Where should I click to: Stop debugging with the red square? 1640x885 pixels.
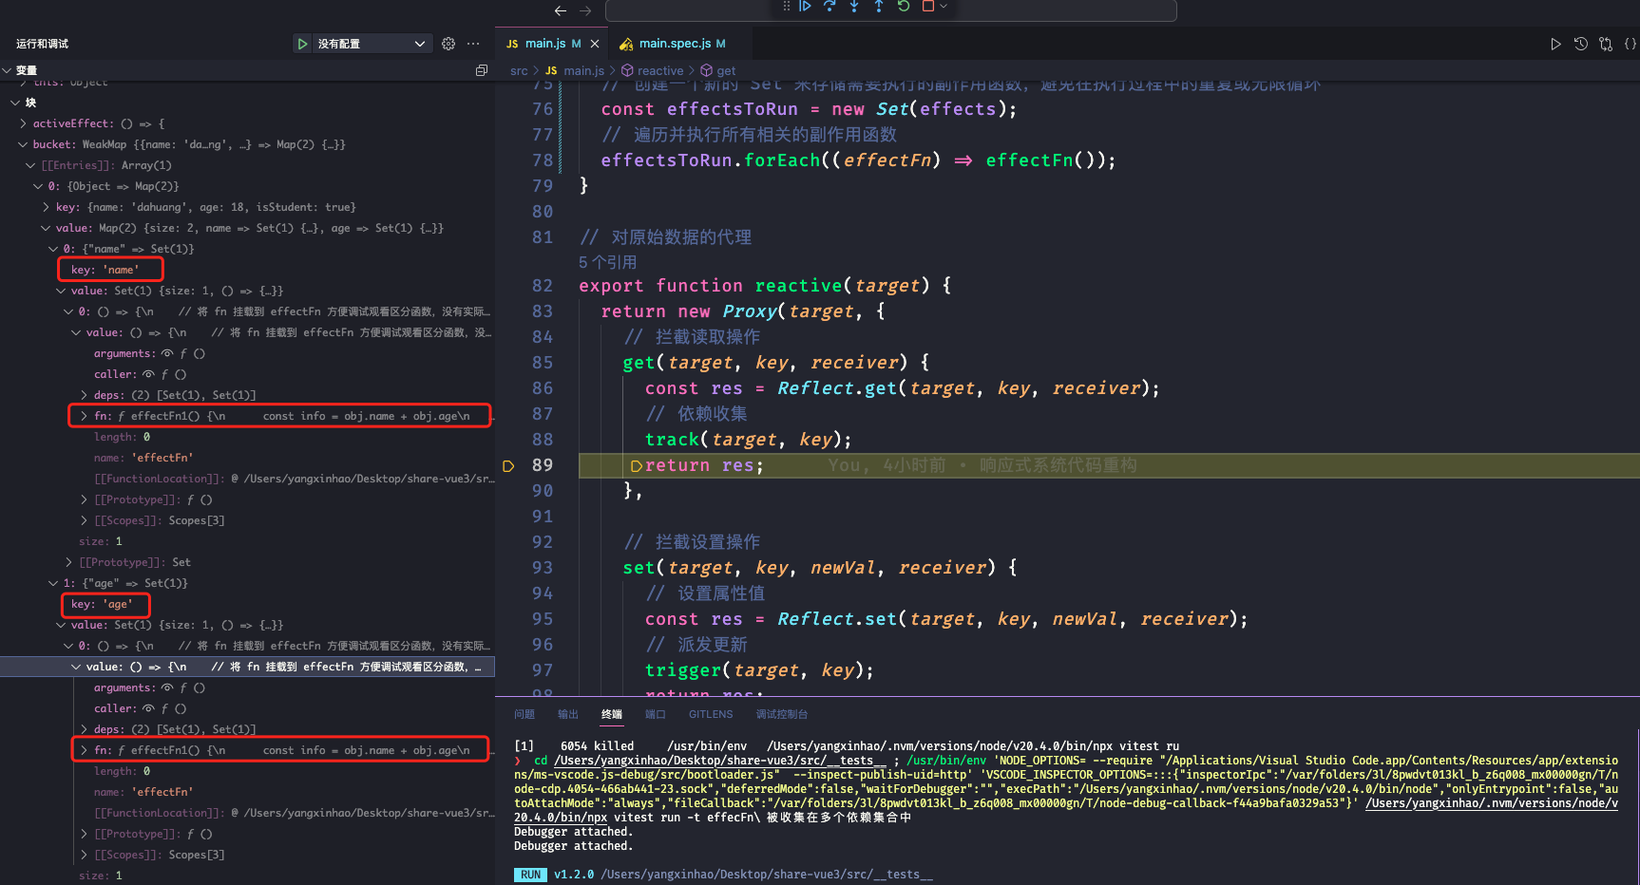[x=928, y=7]
